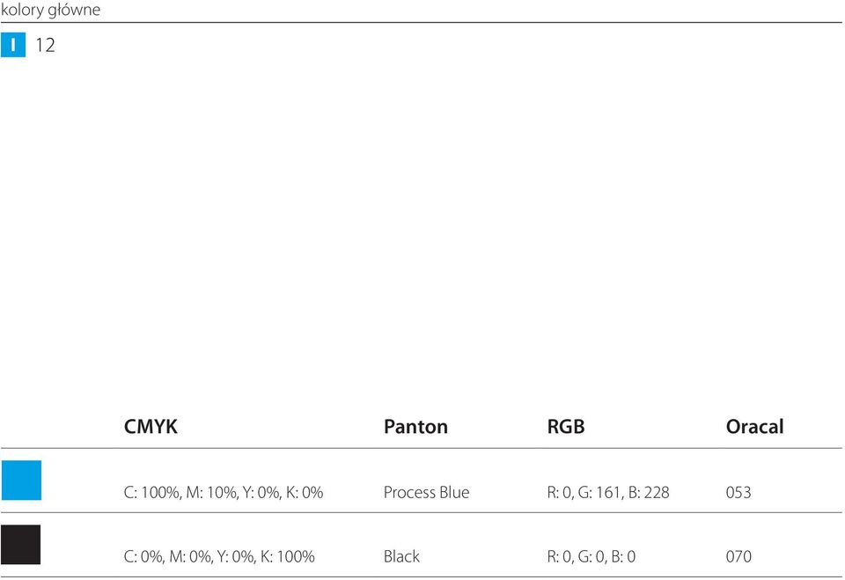Click Oracal code 053
Viewport: 845px width, 580px height.
click(738, 492)
